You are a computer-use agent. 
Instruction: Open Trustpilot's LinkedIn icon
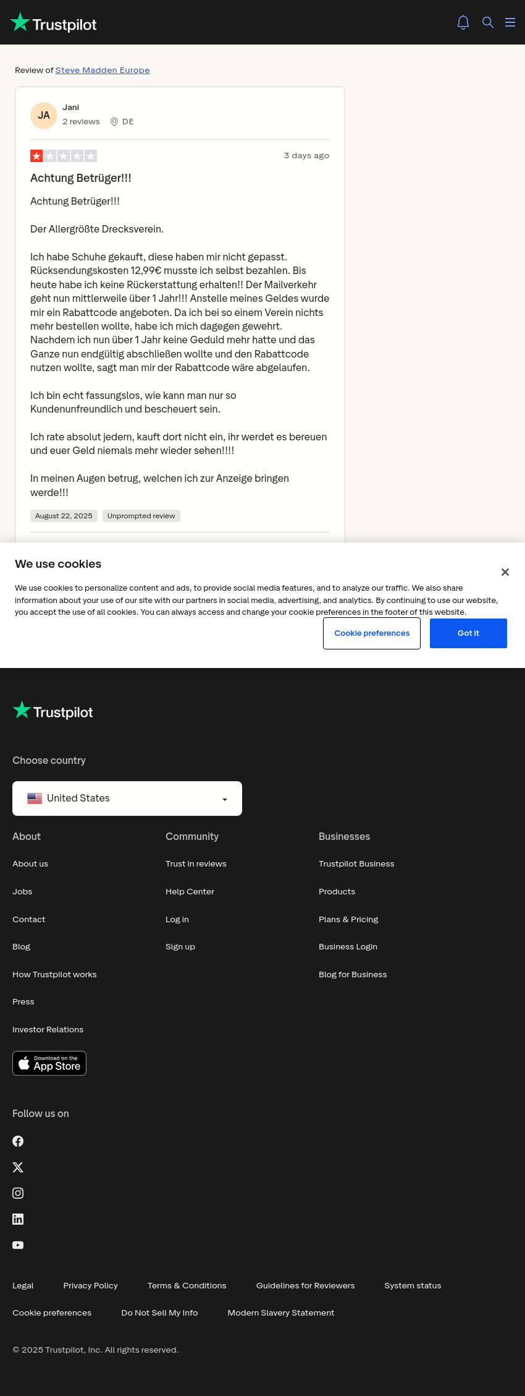tap(18, 1219)
